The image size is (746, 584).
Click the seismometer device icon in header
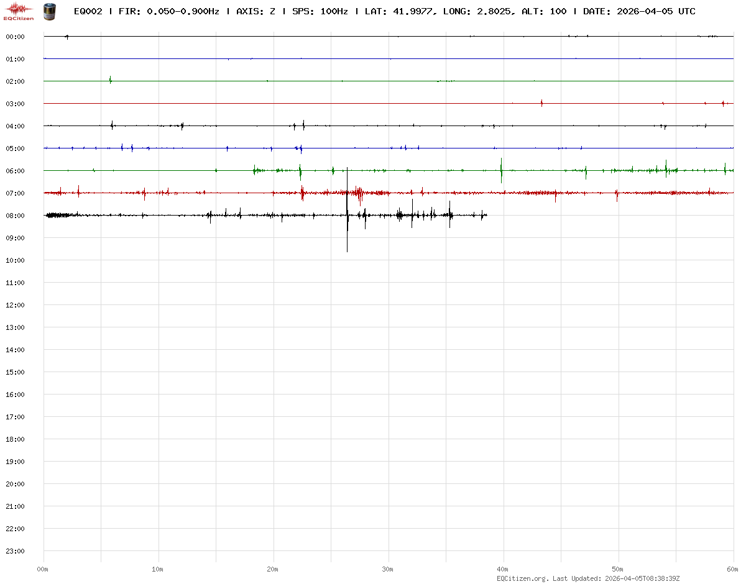48,11
